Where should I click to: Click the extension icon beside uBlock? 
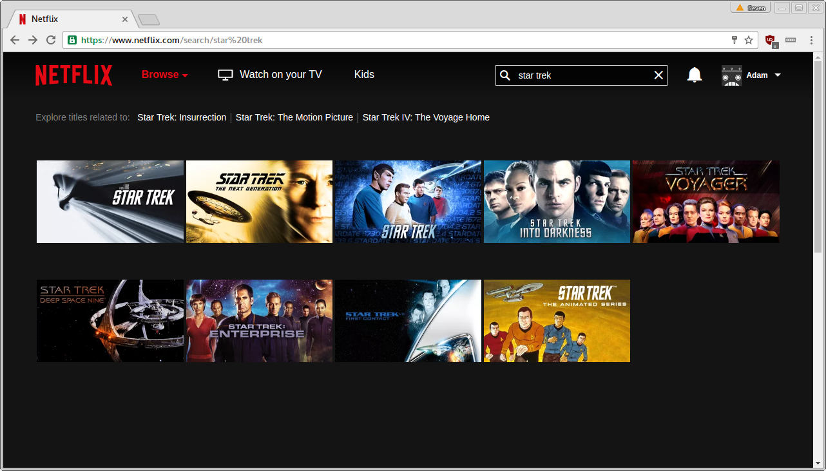tap(791, 40)
